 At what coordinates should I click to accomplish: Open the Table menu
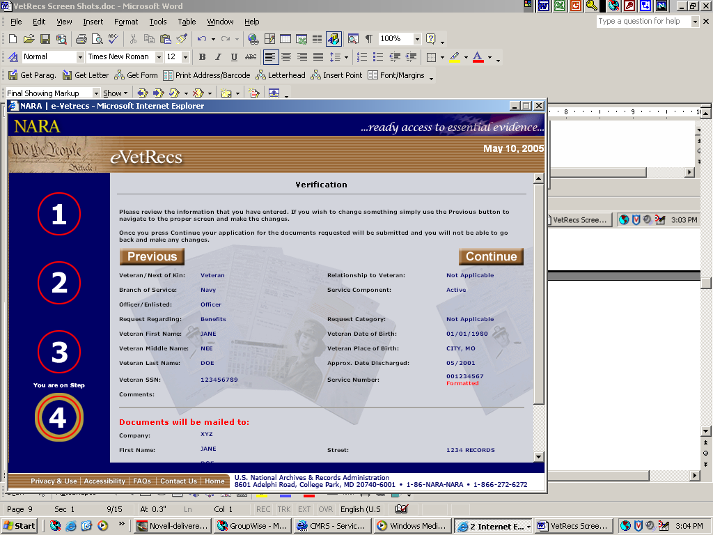(x=187, y=22)
